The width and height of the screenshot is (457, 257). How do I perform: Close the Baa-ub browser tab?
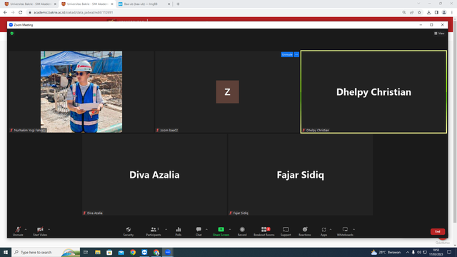coord(169,4)
